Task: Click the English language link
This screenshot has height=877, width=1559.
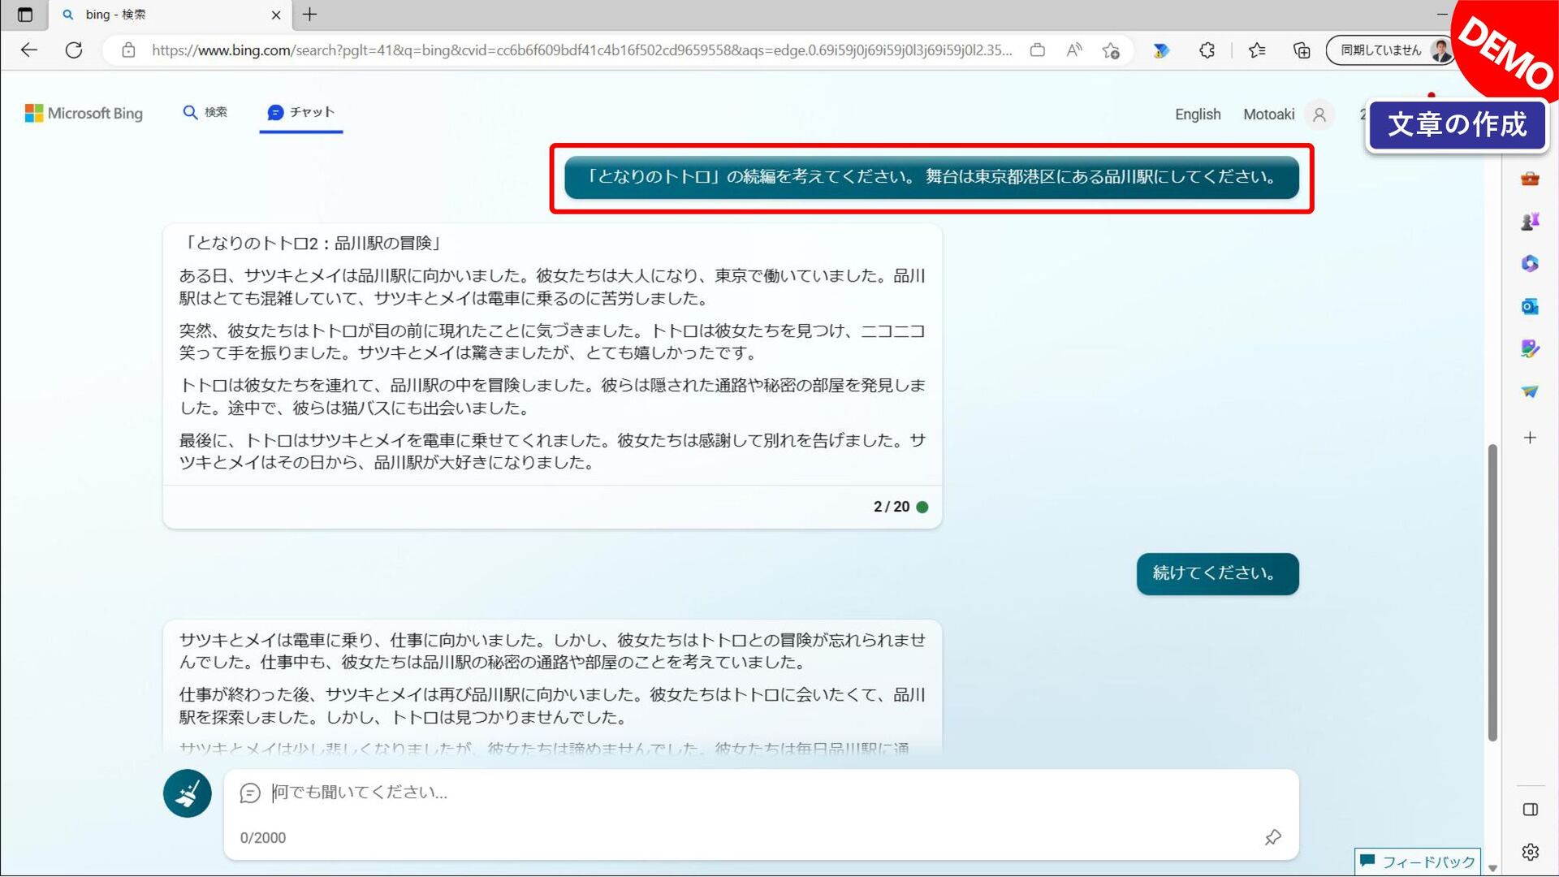Action: (1197, 114)
